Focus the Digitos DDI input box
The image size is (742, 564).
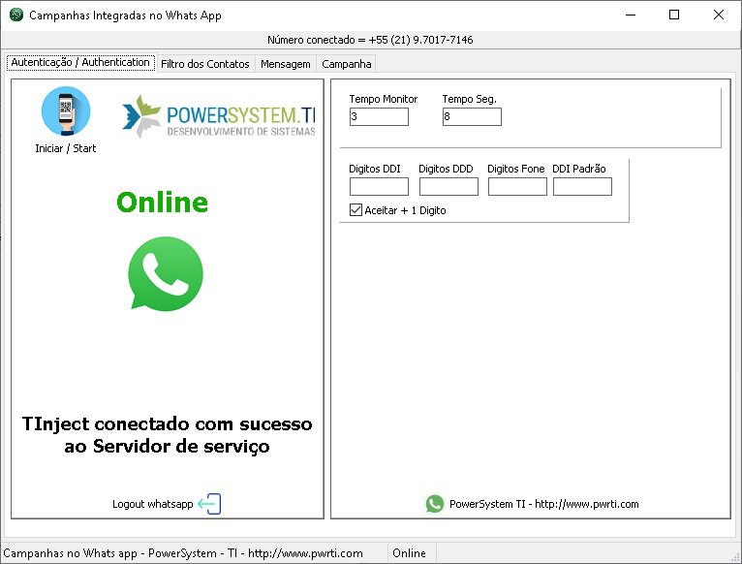(x=379, y=187)
